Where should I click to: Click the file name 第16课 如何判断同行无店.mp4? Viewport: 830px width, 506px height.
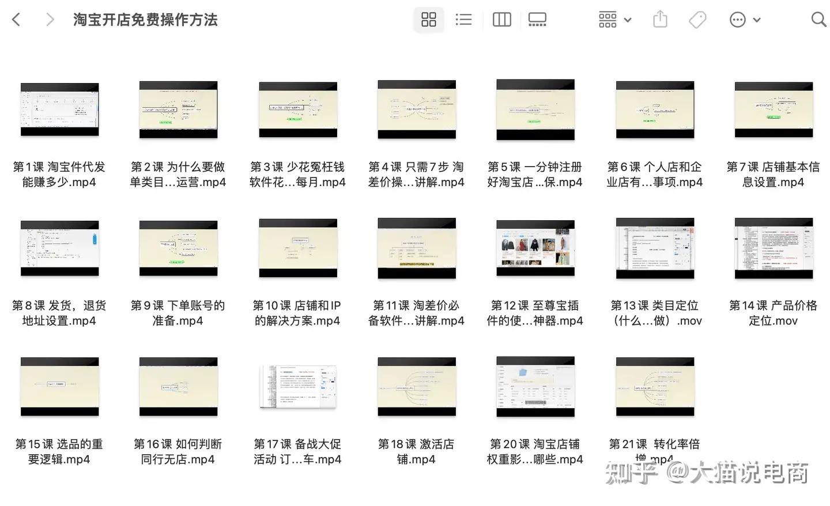click(178, 452)
